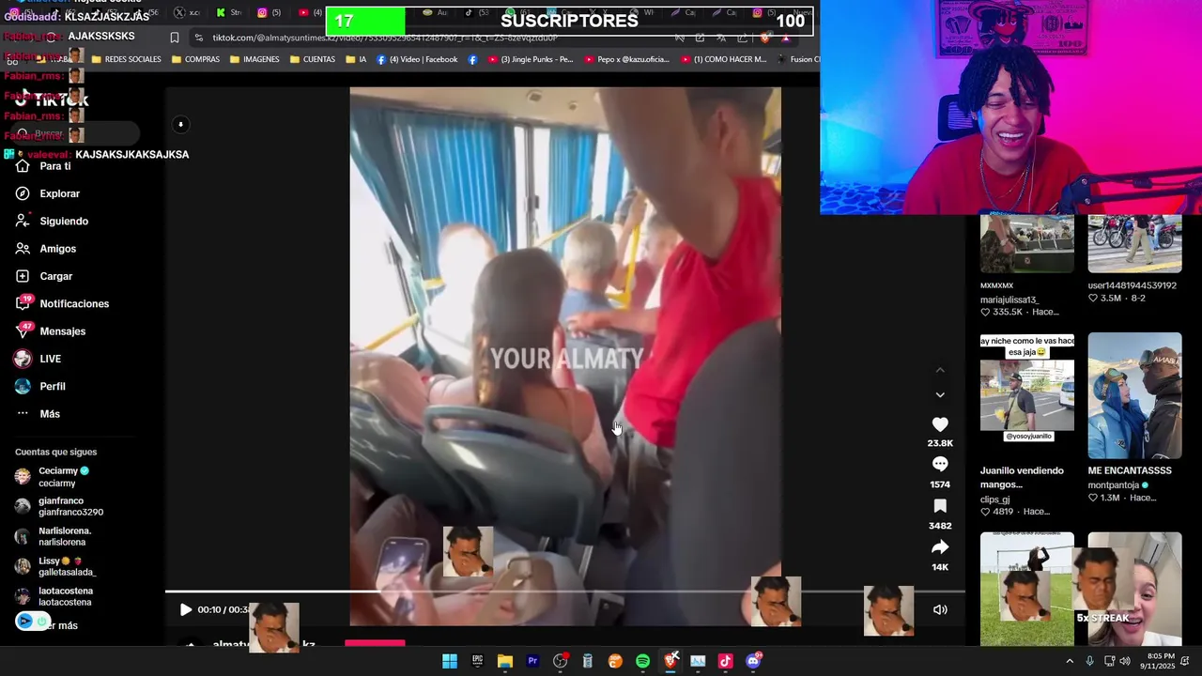Click the Perfil avatar icon
Image resolution: width=1202 pixels, height=676 pixels.
point(23,386)
